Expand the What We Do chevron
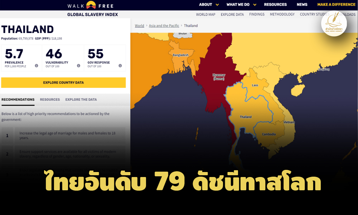The image size is (358, 215). pos(255,5)
